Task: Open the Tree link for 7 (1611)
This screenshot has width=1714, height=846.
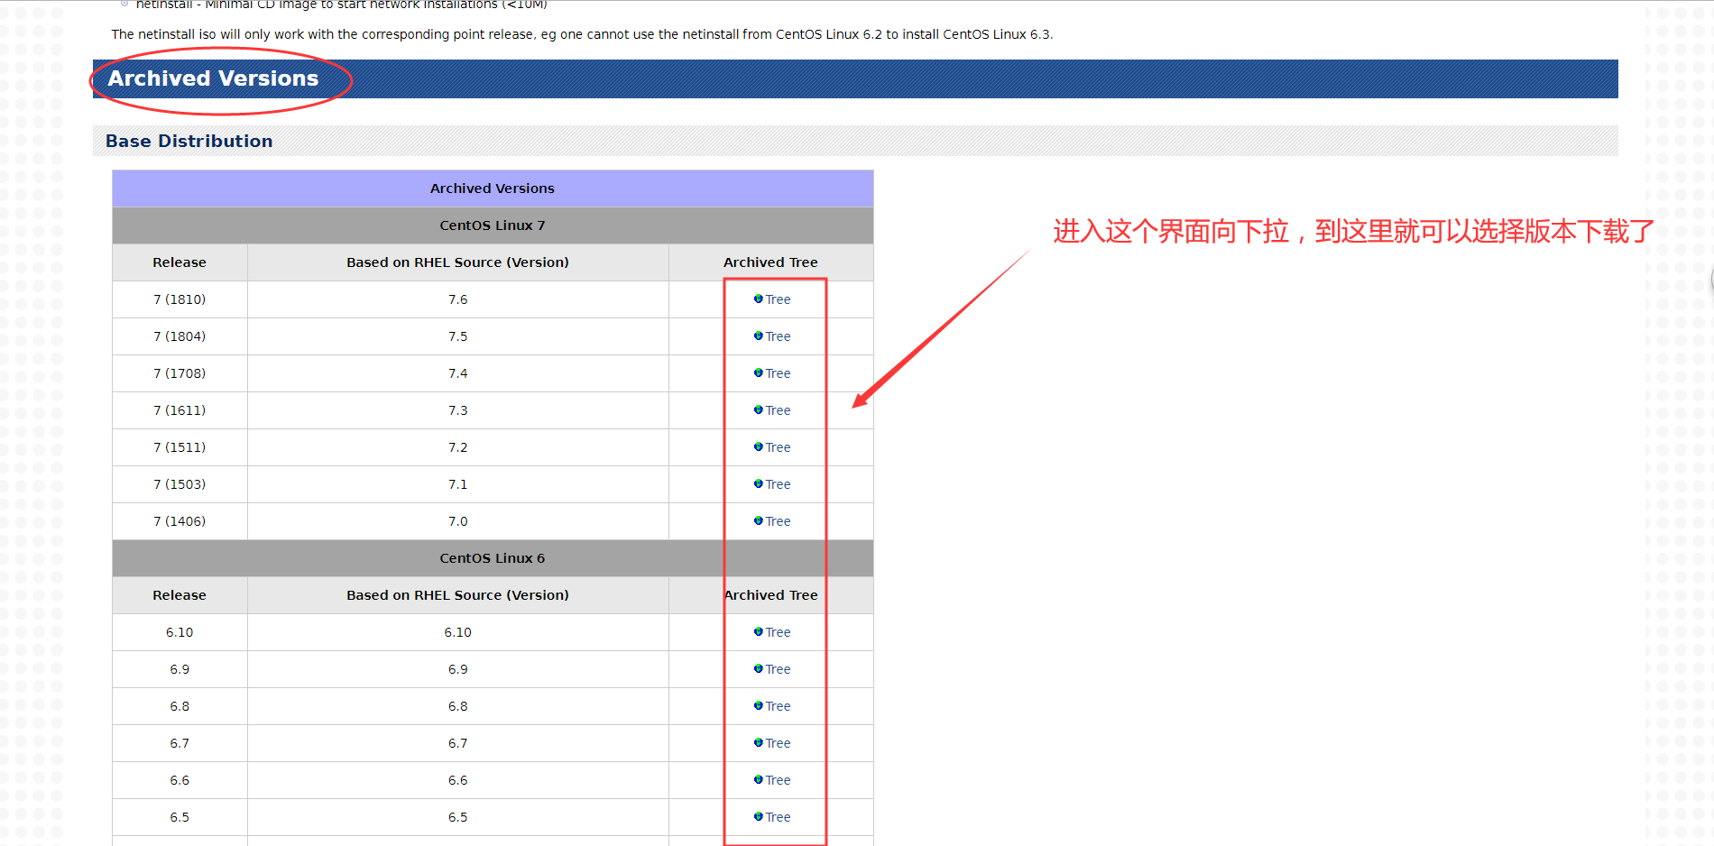Action: coord(778,410)
